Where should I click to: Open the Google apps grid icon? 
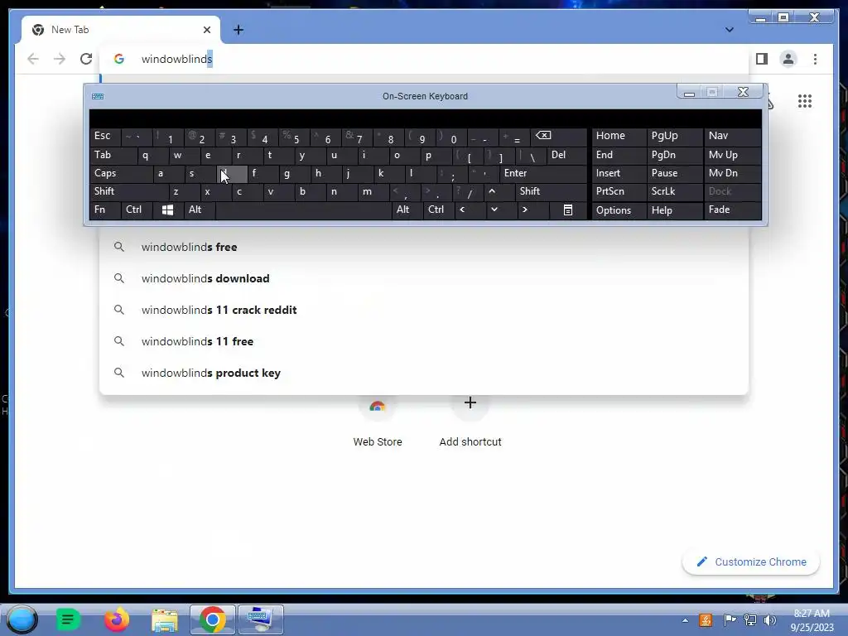pos(805,101)
